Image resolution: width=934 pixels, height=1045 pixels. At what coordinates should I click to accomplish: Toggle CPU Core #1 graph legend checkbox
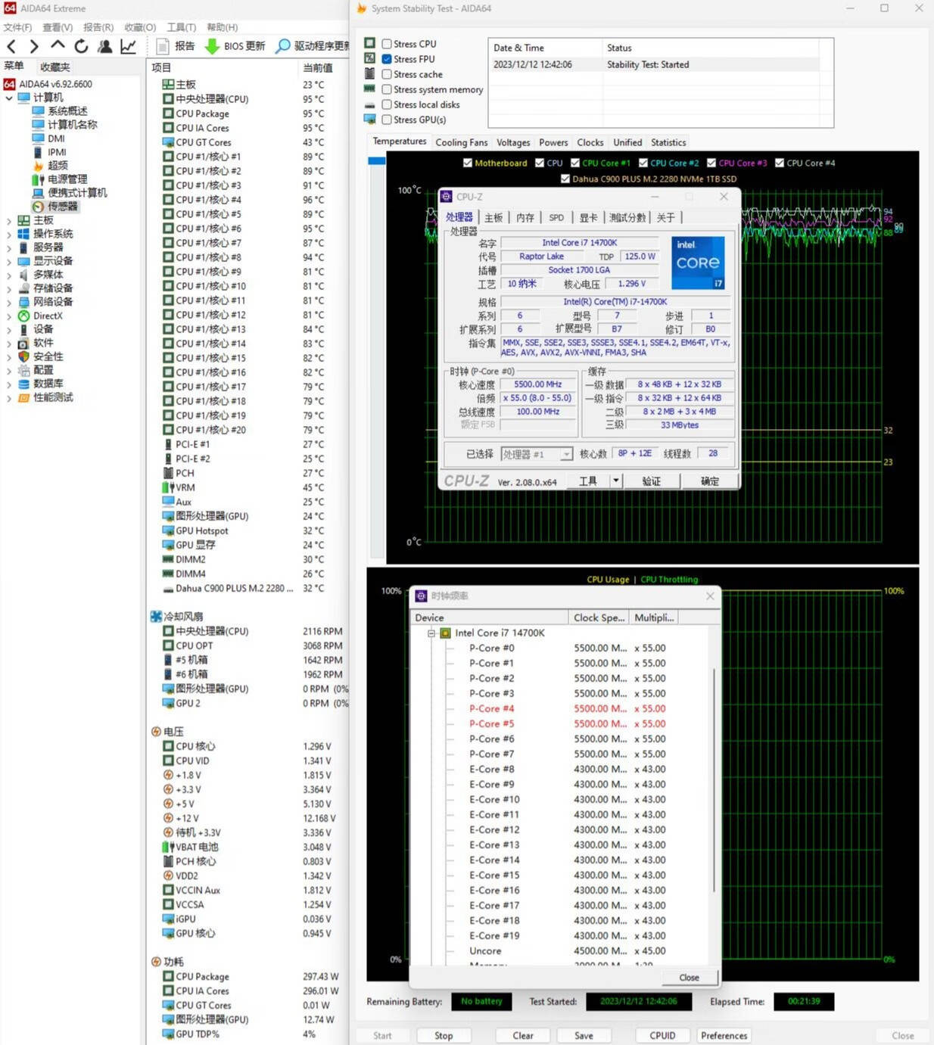coord(575,163)
